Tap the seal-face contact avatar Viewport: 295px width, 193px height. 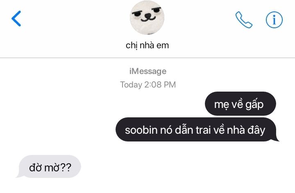tap(147, 18)
